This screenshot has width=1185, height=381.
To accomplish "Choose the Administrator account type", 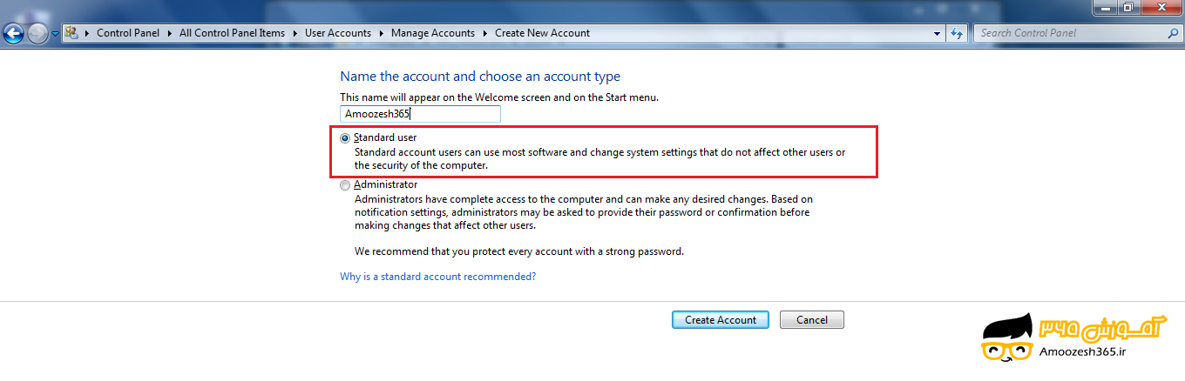I will point(346,185).
